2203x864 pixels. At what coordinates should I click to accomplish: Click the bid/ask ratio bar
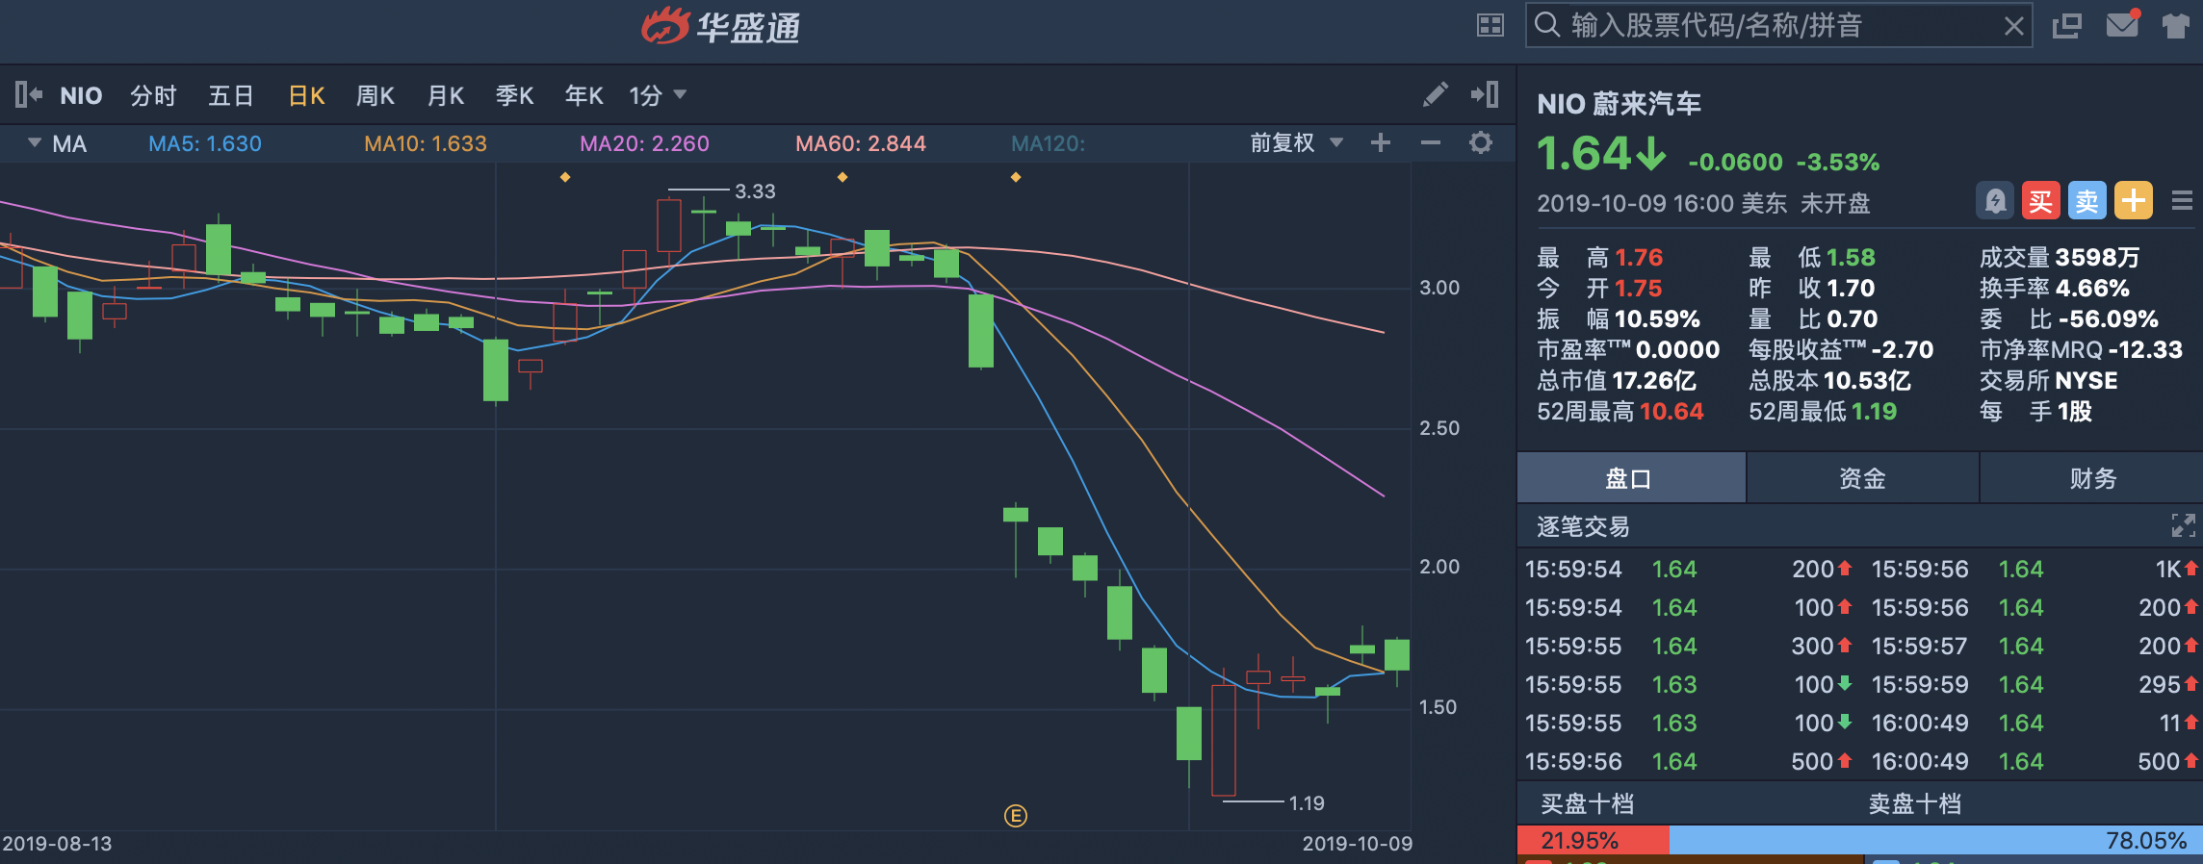pyautogui.click(x=1858, y=840)
